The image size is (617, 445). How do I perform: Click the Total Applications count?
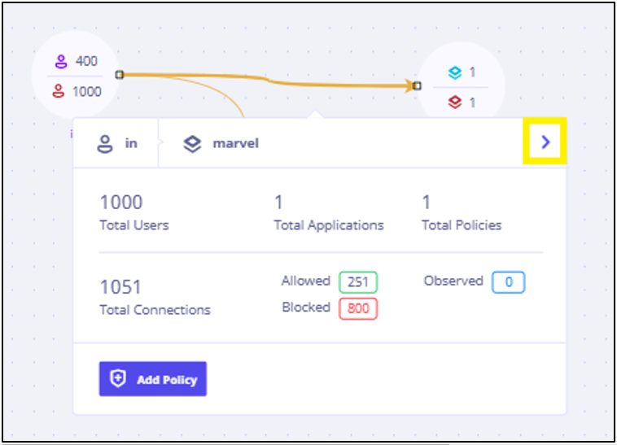(278, 203)
